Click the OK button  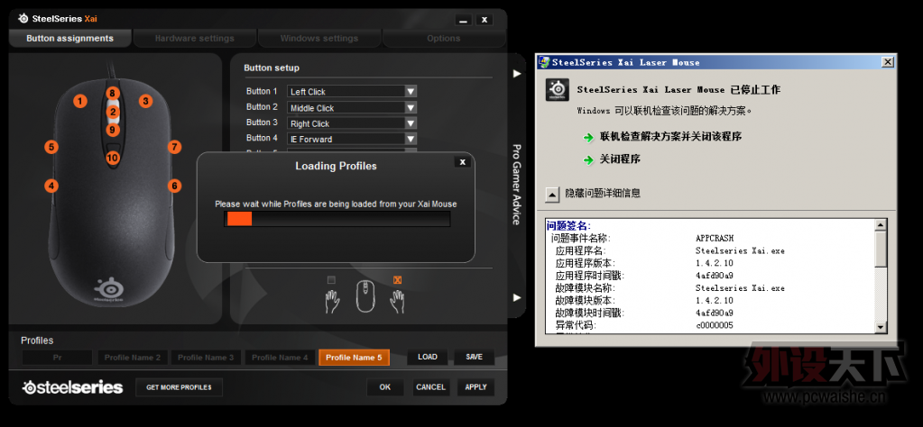tap(385, 387)
